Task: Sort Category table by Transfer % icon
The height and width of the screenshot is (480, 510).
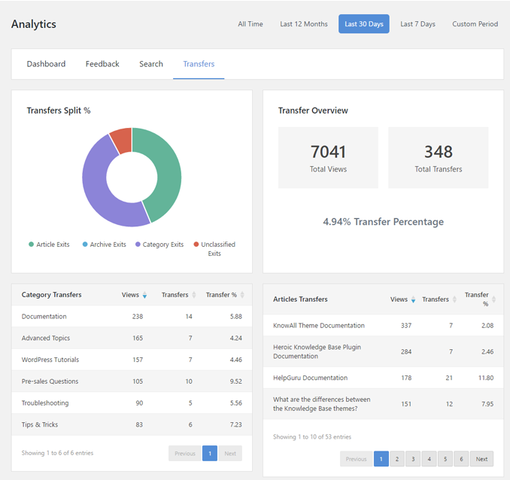Action: pos(242,295)
